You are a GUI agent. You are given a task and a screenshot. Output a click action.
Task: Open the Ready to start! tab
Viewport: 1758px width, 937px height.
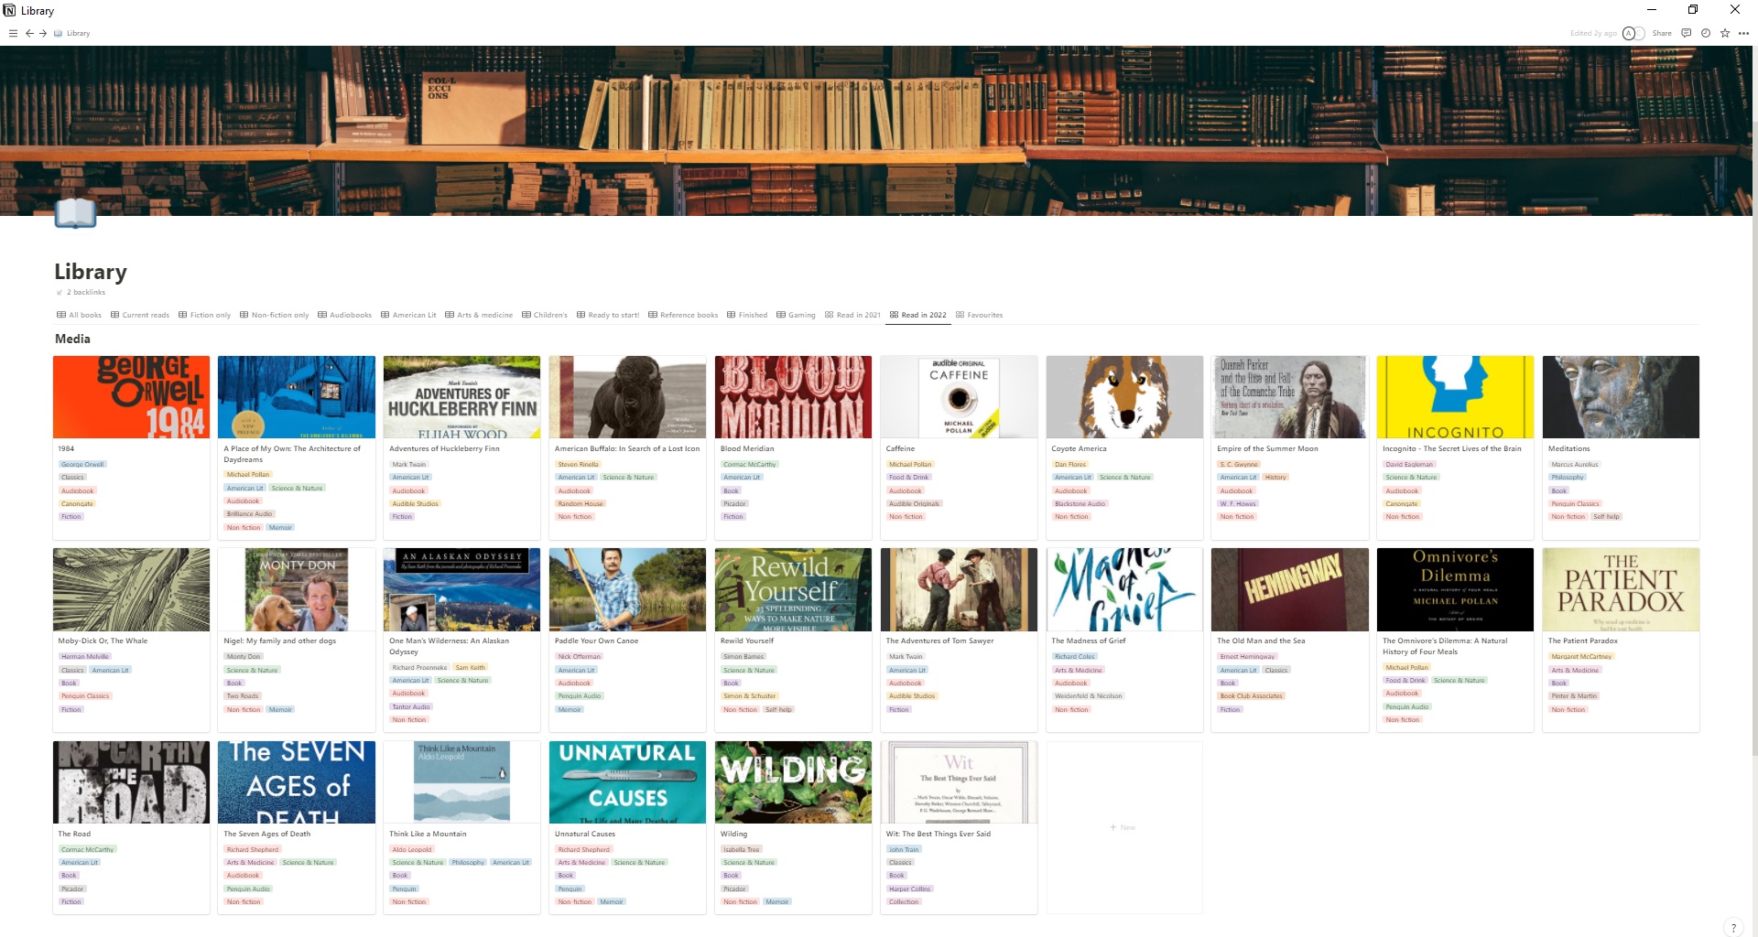(608, 315)
